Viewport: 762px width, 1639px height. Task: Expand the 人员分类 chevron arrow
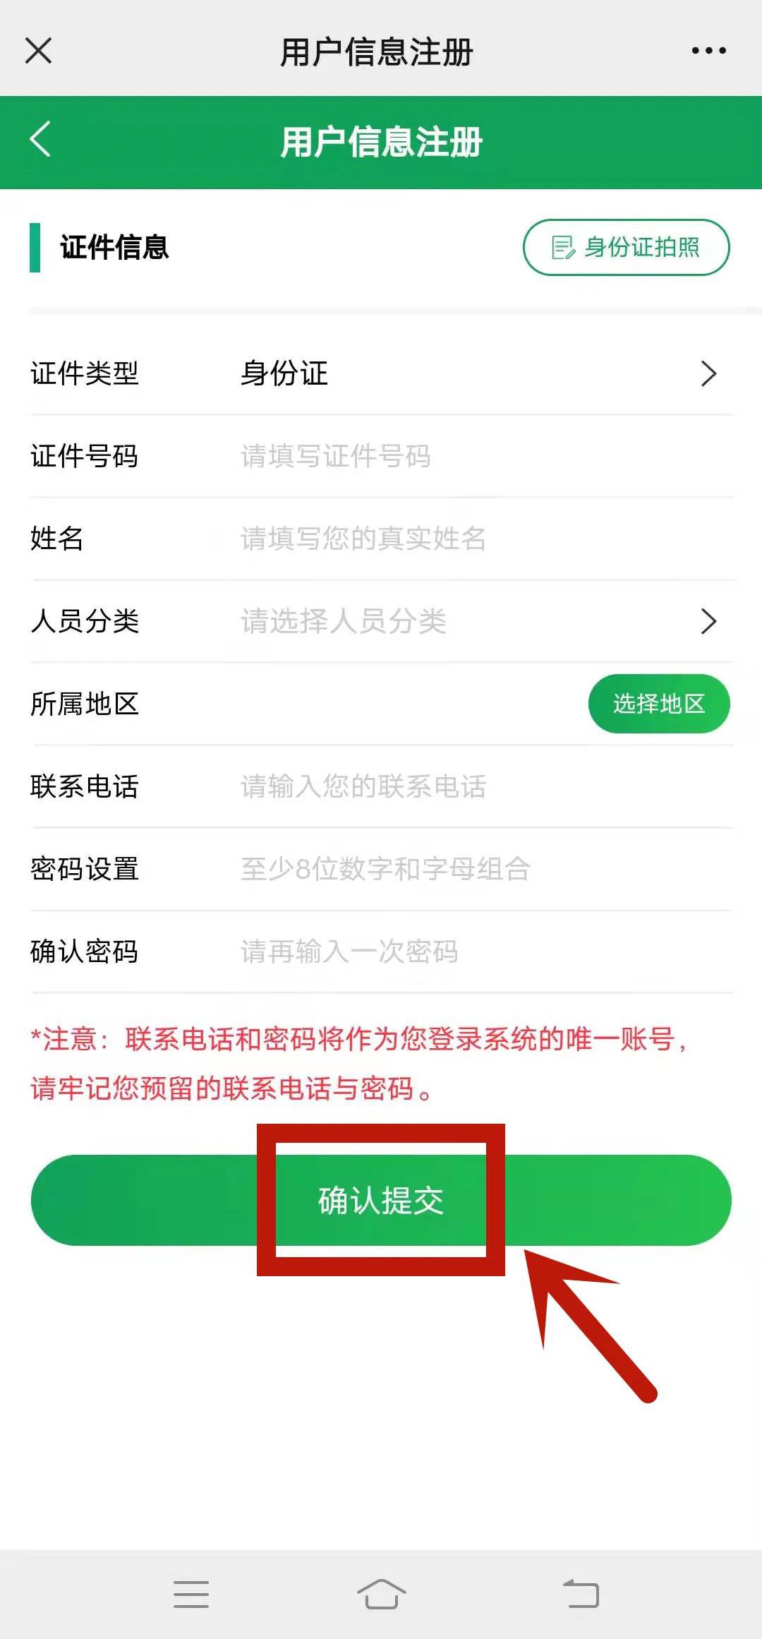click(x=708, y=621)
